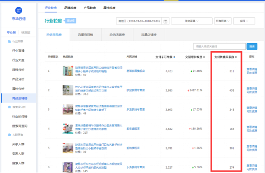The height and width of the screenshot is (173, 265).
Task: Sort by 支付子订单数 column arrows
Action: coord(174,57)
